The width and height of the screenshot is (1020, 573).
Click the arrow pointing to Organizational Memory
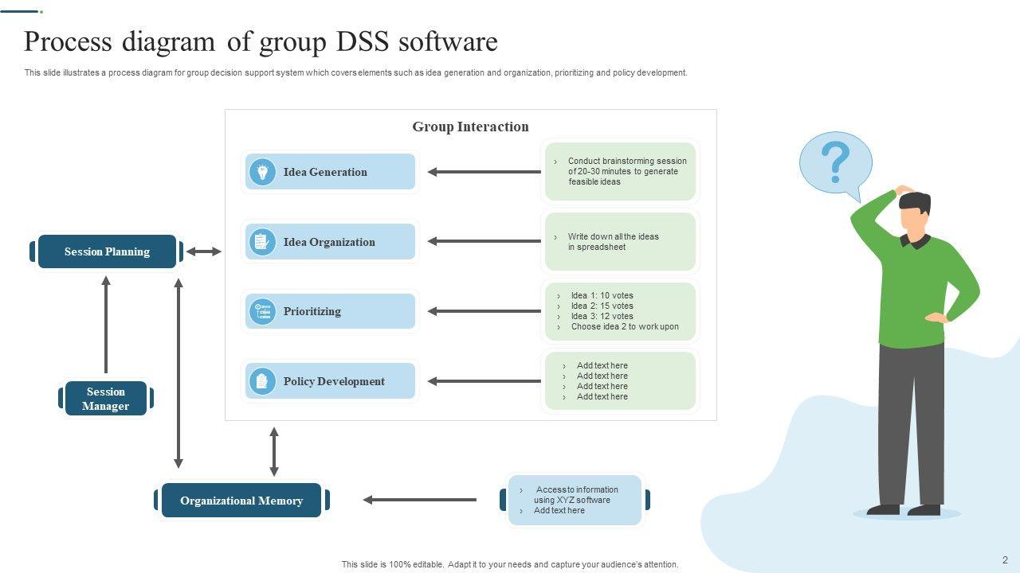pyautogui.click(x=419, y=500)
